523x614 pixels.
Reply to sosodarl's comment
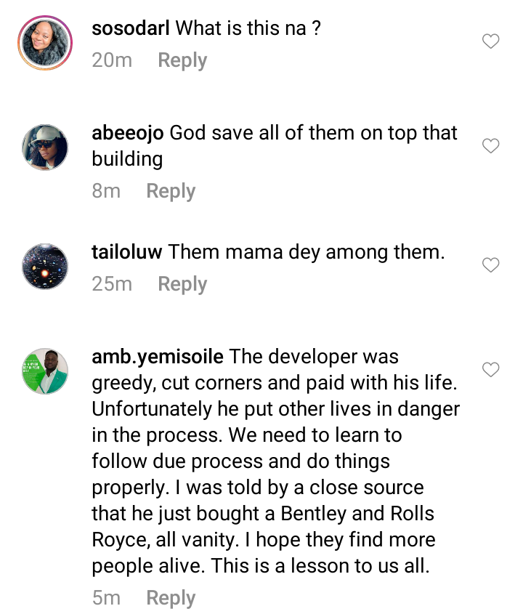(182, 60)
